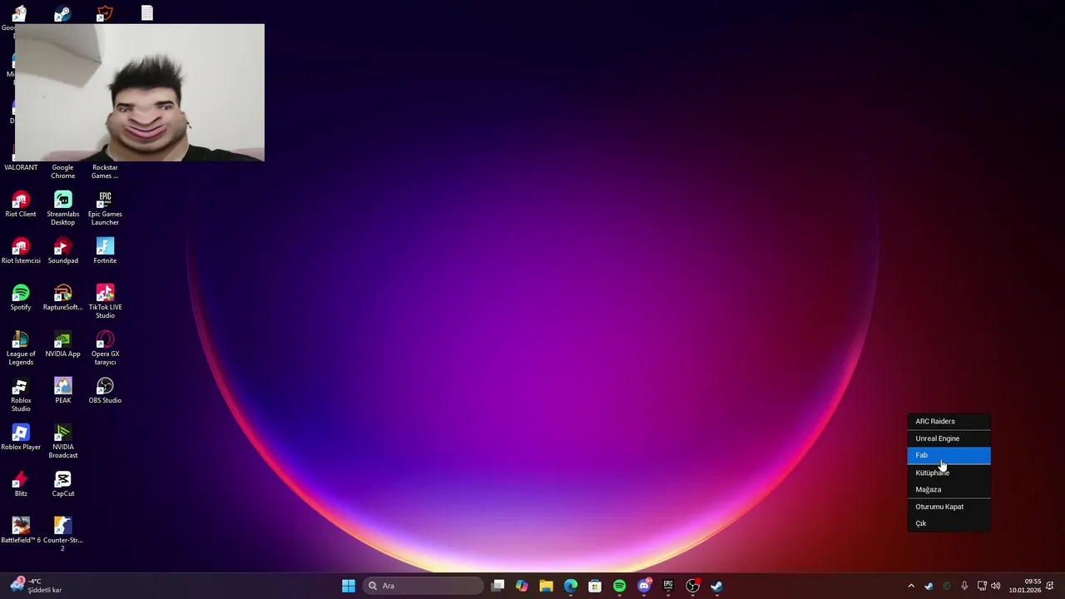Click the Google Chrome shortcut label
The height and width of the screenshot is (599, 1065).
pos(62,171)
